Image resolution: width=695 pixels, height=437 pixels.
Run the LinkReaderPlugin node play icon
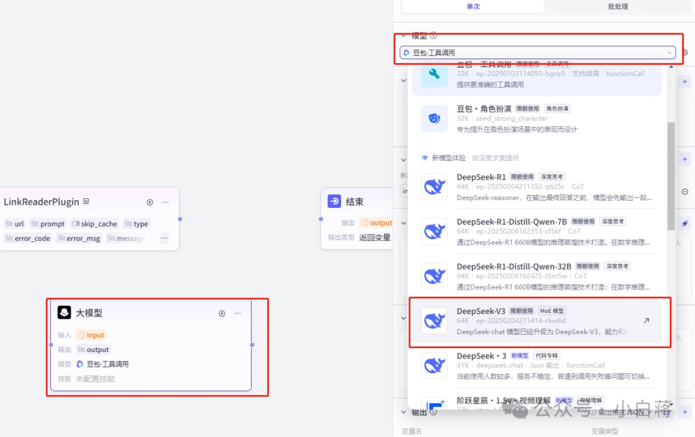pyautogui.click(x=150, y=202)
